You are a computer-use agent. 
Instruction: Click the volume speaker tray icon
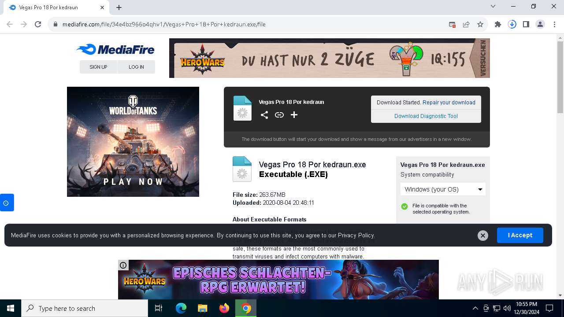click(507, 308)
